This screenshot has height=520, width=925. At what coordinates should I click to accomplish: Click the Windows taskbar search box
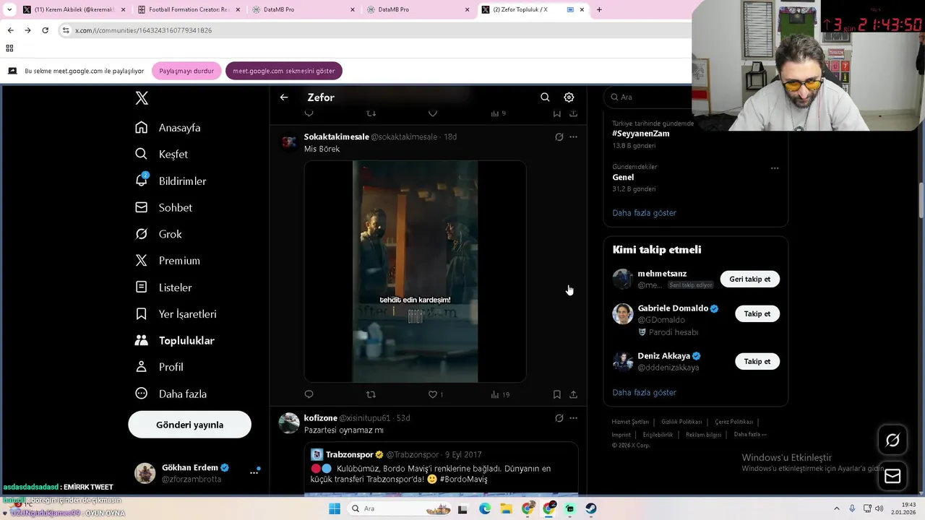(x=400, y=508)
